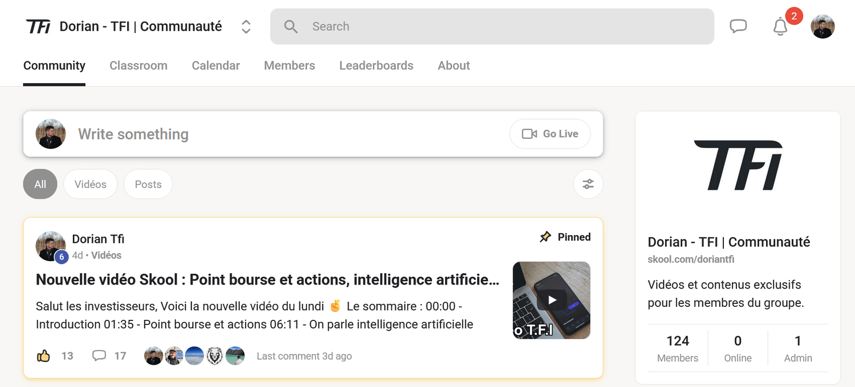Play the pinned post video thumbnail

[x=551, y=300]
